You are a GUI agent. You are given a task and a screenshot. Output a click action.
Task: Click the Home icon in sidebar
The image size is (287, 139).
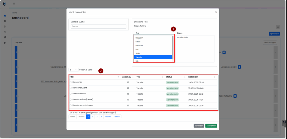4,16
